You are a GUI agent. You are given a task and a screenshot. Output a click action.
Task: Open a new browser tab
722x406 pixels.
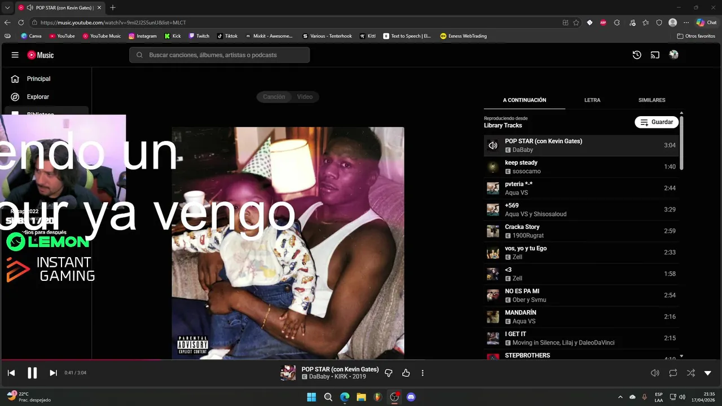tap(113, 8)
